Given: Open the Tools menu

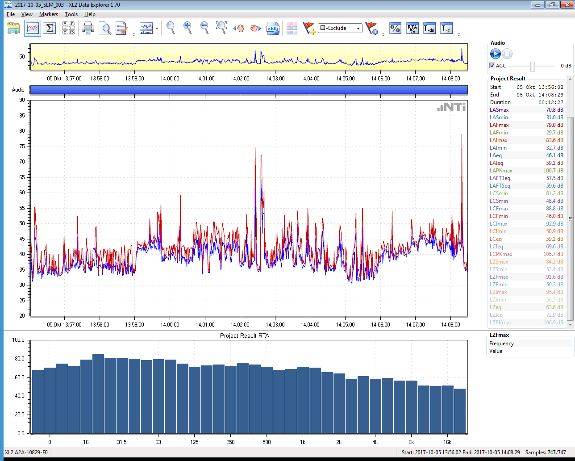Looking at the screenshot, I should tap(71, 14).
